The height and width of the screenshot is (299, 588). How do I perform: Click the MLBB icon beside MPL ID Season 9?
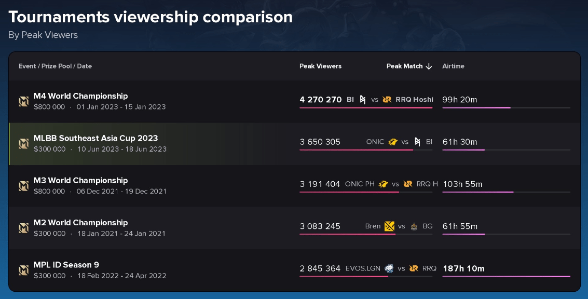pyautogui.click(x=24, y=270)
